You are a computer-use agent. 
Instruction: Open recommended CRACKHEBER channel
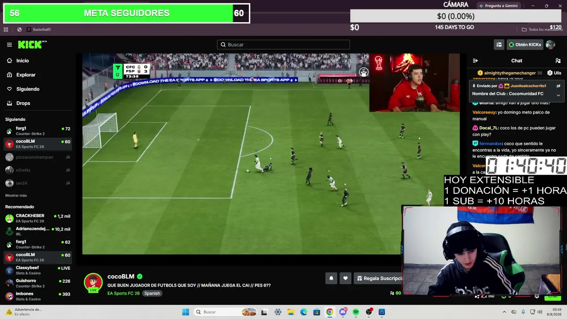(38, 218)
